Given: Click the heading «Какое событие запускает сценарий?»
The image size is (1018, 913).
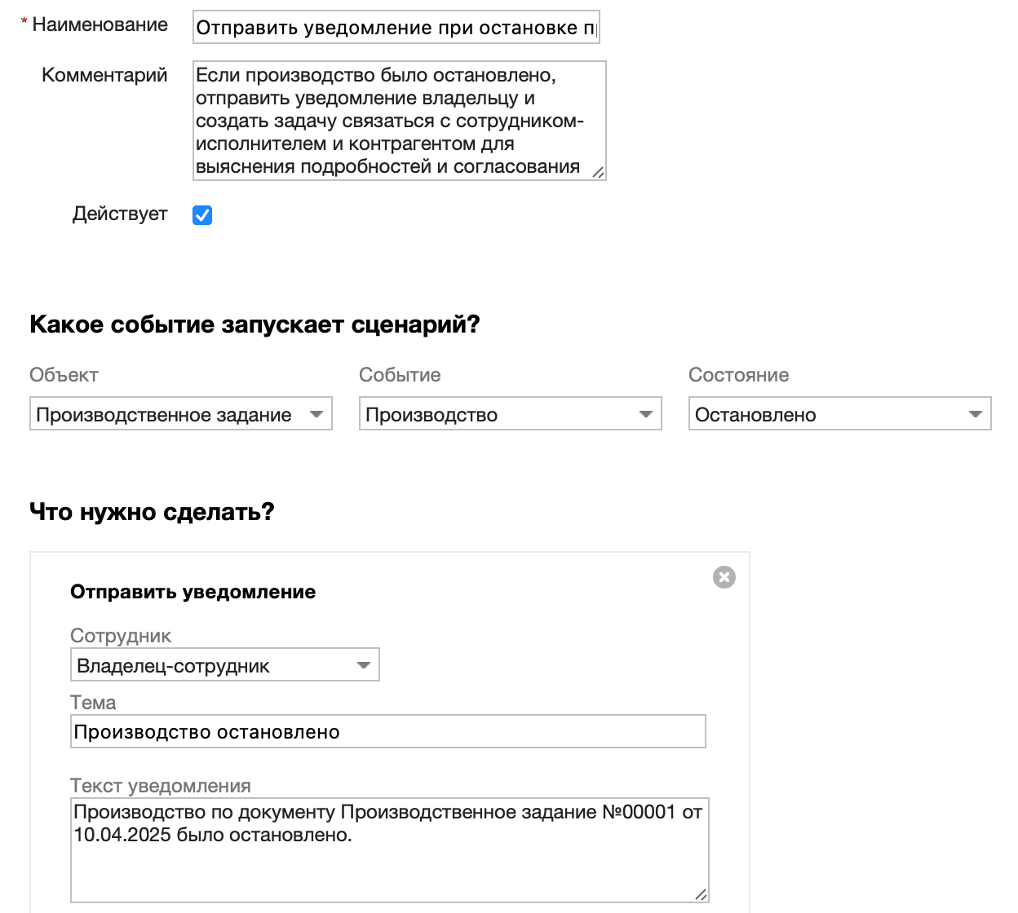Looking at the screenshot, I should coord(255,324).
